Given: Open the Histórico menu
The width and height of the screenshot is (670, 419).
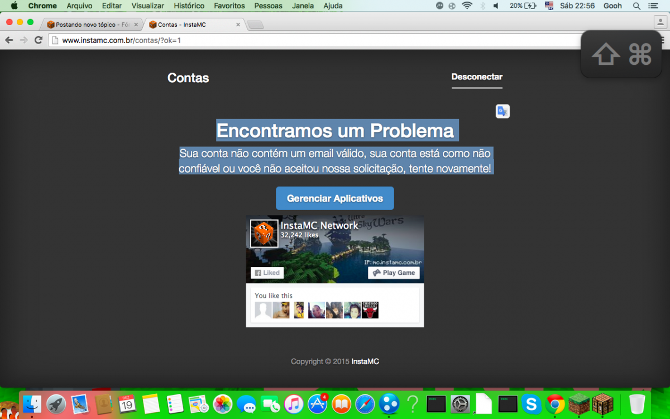Looking at the screenshot, I should pyautogui.click(x=189, y=6).
